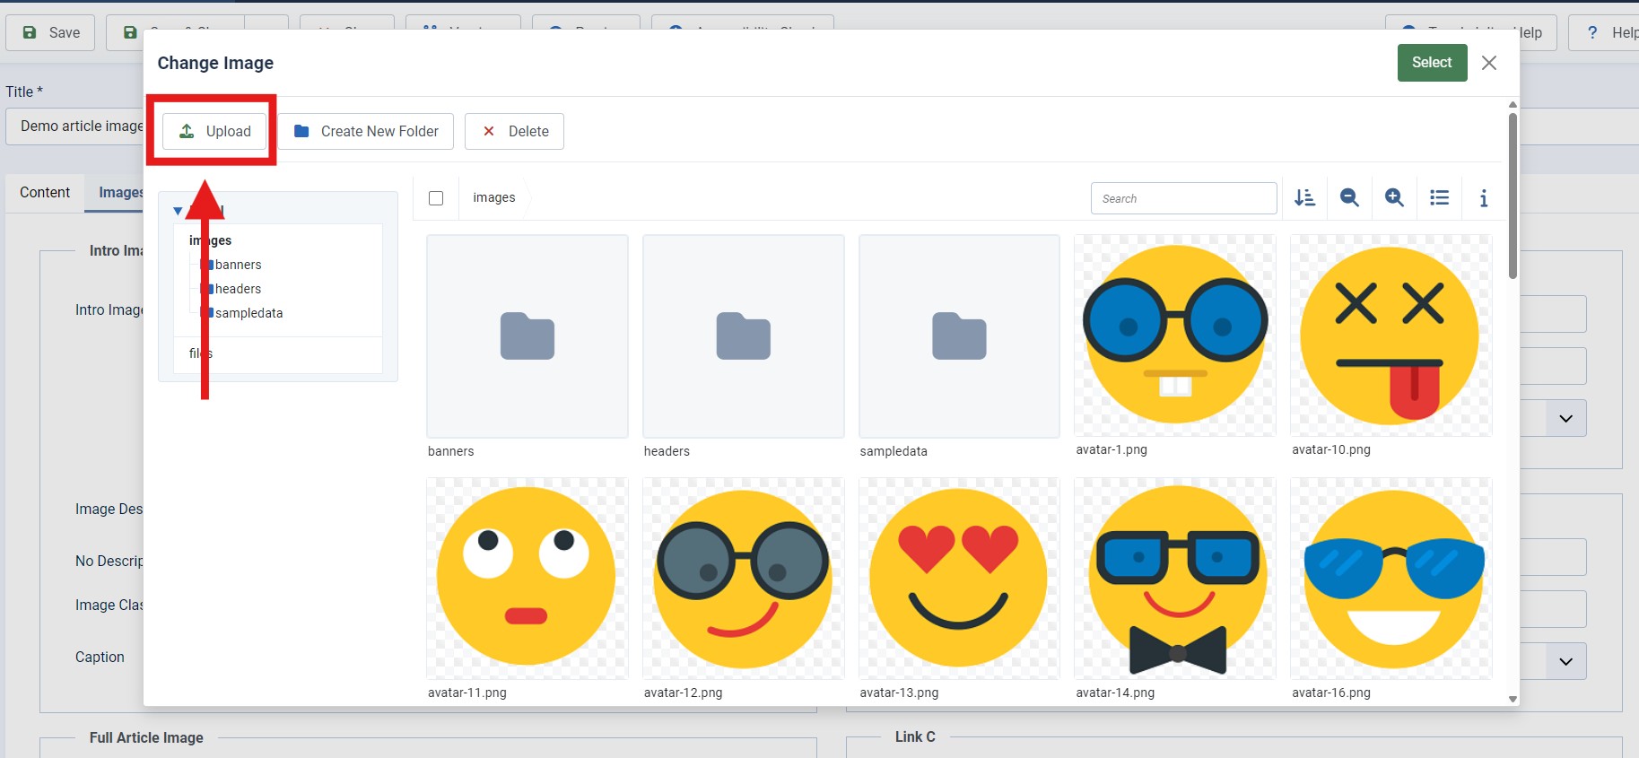Viewport: 1639px width, 758px height.
Task: Select avatar-13.png image
Action: (959, 579)
